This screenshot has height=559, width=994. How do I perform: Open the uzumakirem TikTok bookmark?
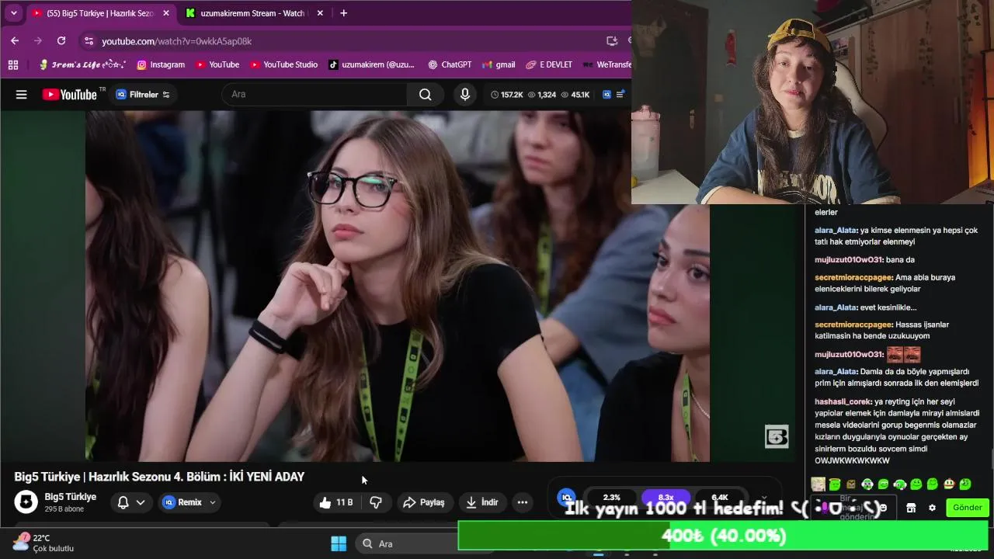click(371, 64)
